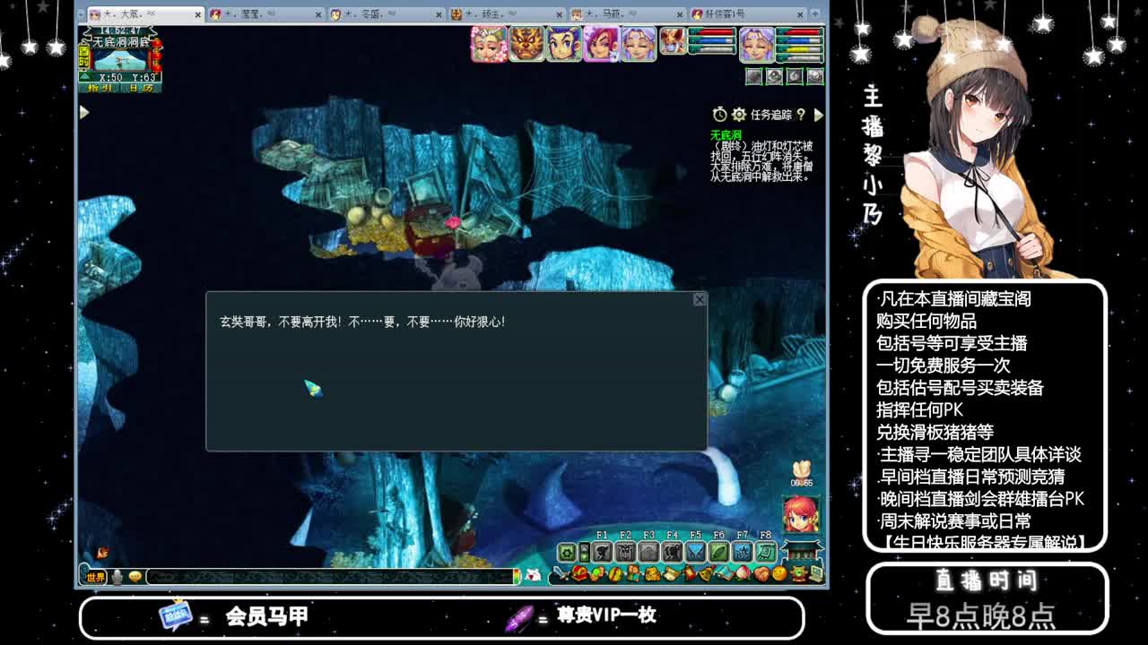Expand the left side panel arrow

tap(84, 112)
